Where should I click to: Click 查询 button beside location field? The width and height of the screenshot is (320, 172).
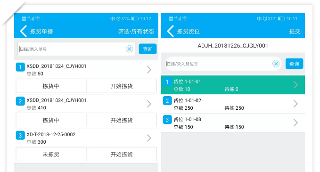point(294,64)
